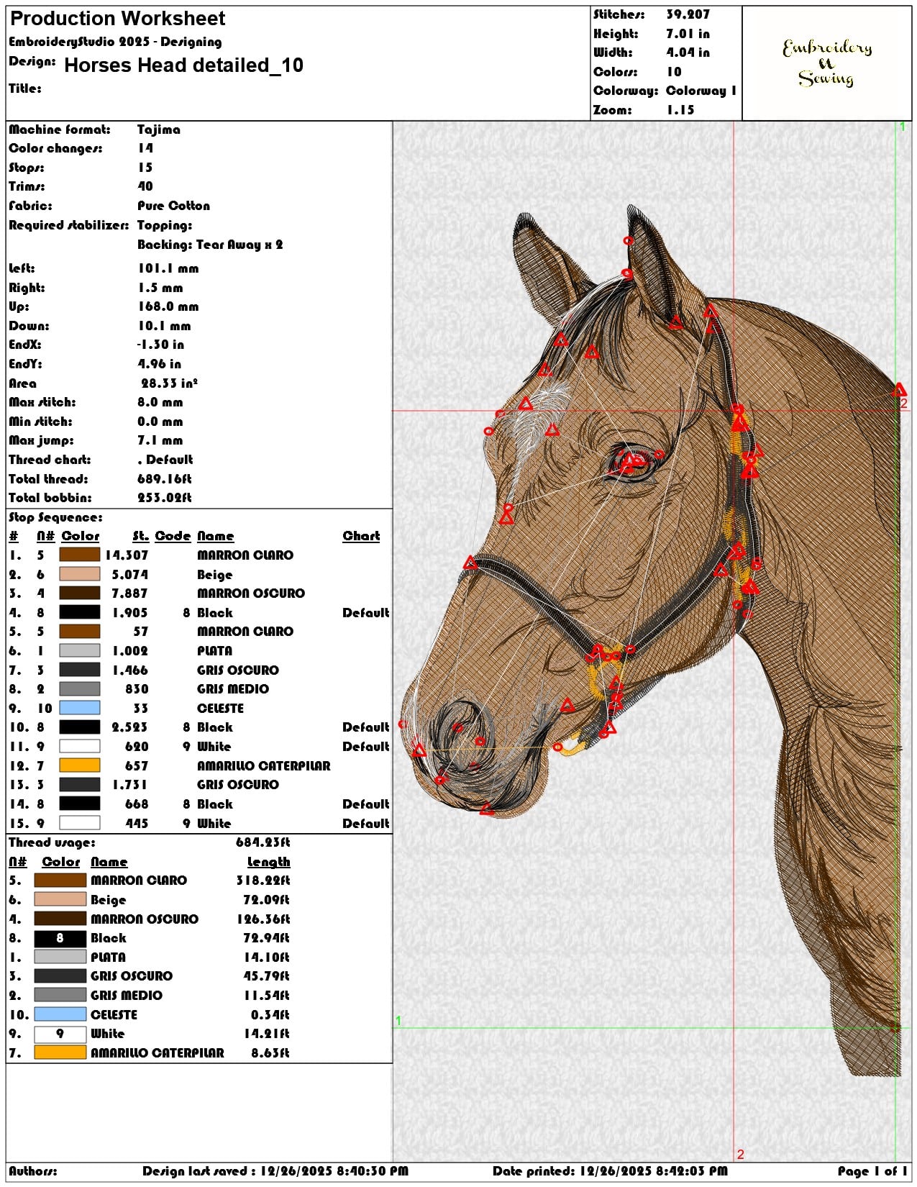This screenshot has width=917, height=1187.
Task: Click the Height value 7.01 in
Action: (688, 34)
